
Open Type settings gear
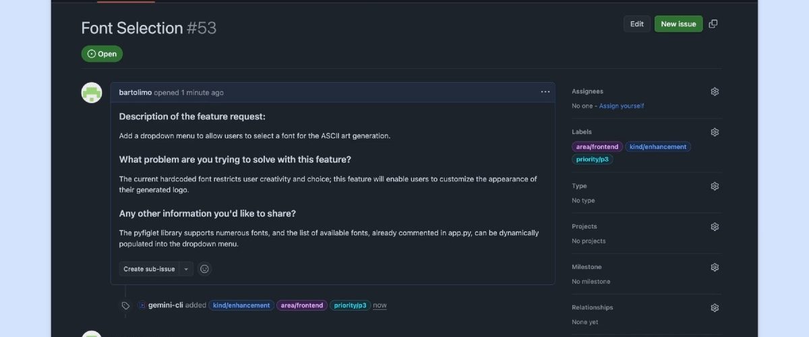pos(715,186)
